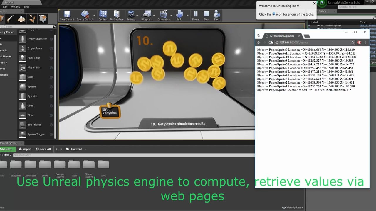Open documentation icon beside Cube
The height and width of the screenshot is (211, 376).
pos(51,77)
